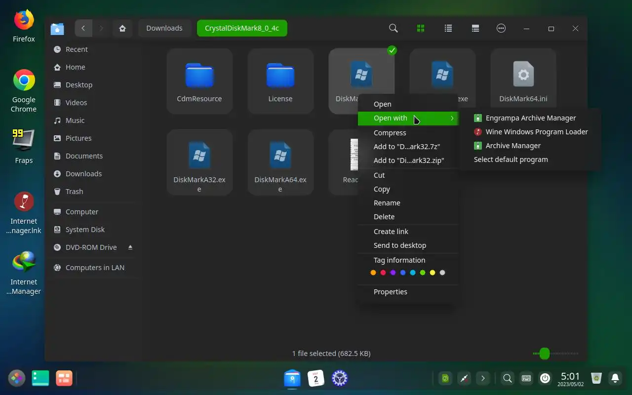Select DiskMarkA32.exe file
This screenshot has height=395, width=632.
click(x=199, y=162)
